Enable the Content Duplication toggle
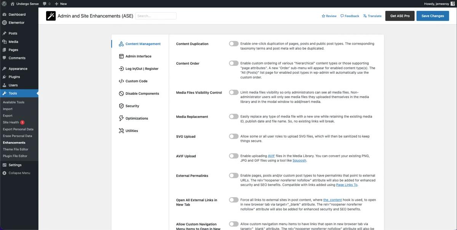 [233, 44]
